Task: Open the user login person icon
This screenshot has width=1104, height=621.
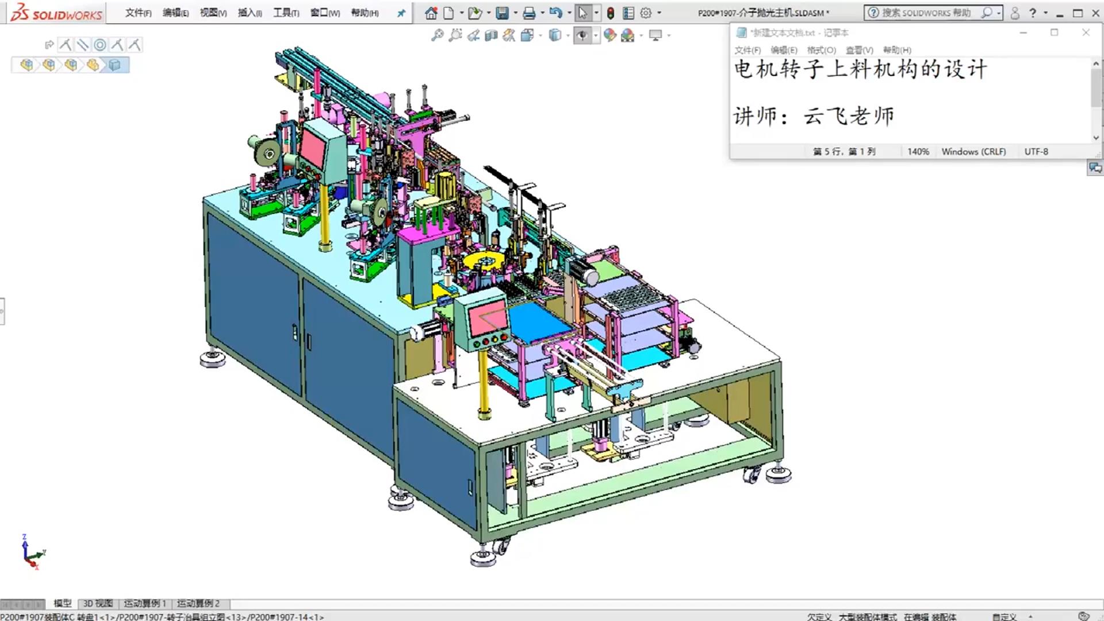Action: 1015,13
